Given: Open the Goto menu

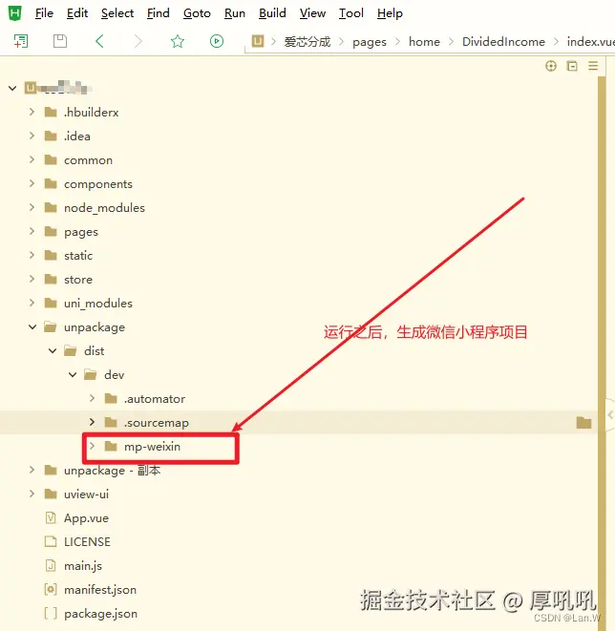Looking at the screenshot, I should [197, 13].
